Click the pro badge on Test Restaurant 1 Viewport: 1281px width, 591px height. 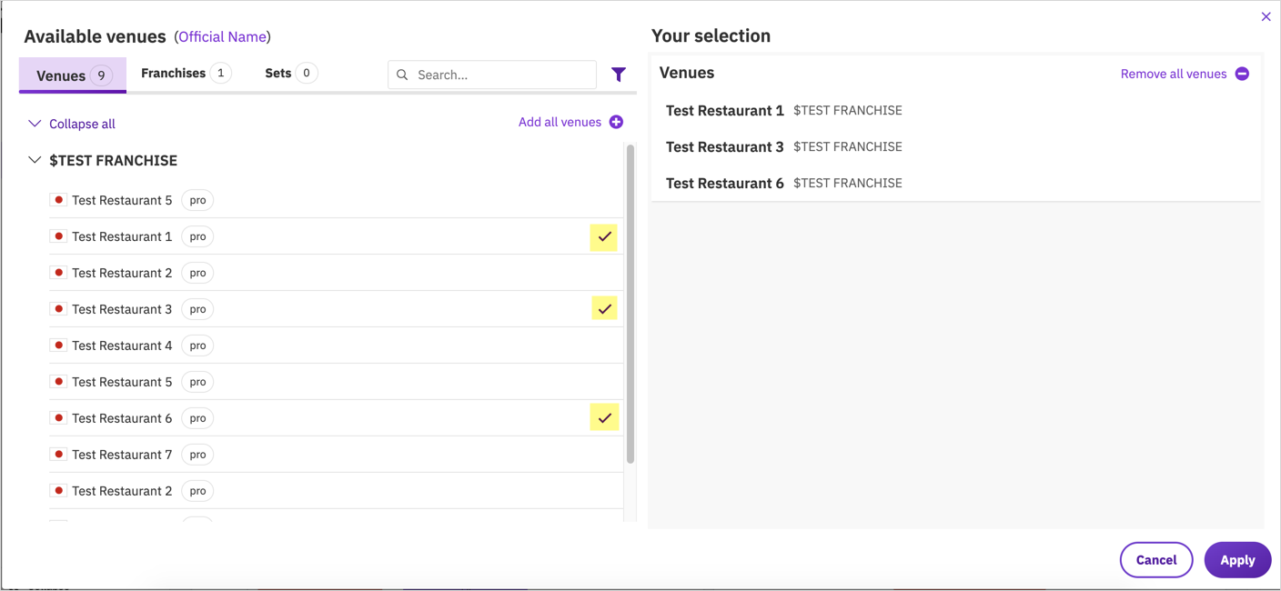coord(197,236)
